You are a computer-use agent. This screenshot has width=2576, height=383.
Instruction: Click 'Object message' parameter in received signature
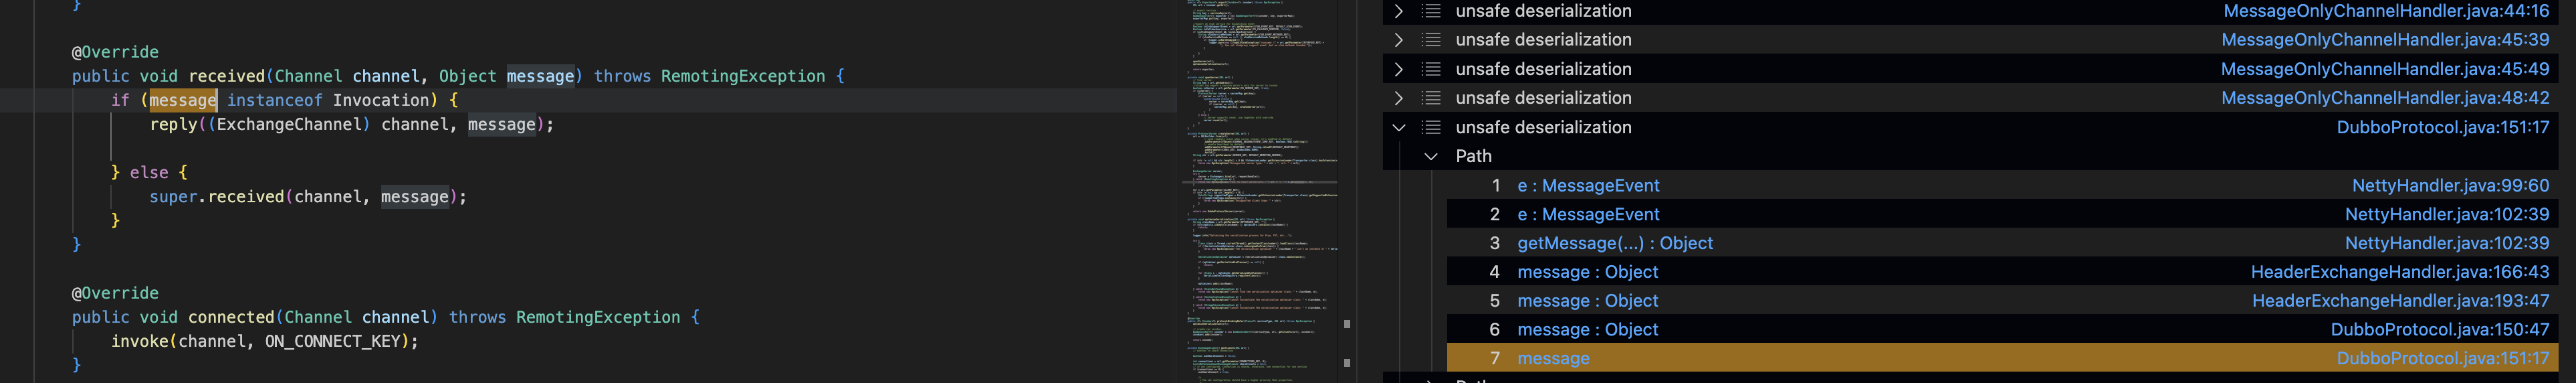click(507, 76)
